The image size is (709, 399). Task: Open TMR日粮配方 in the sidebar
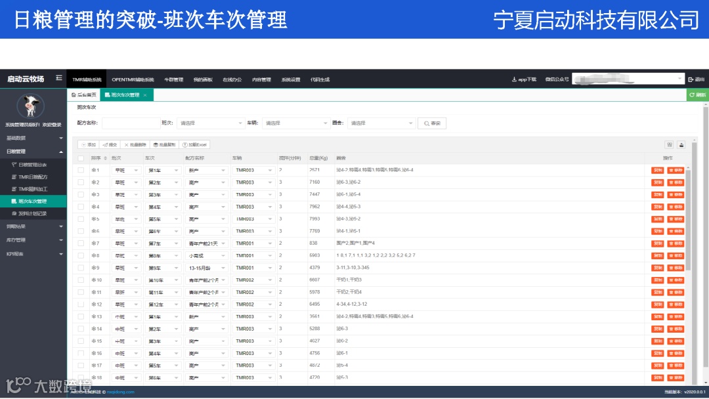coord(33,177)
